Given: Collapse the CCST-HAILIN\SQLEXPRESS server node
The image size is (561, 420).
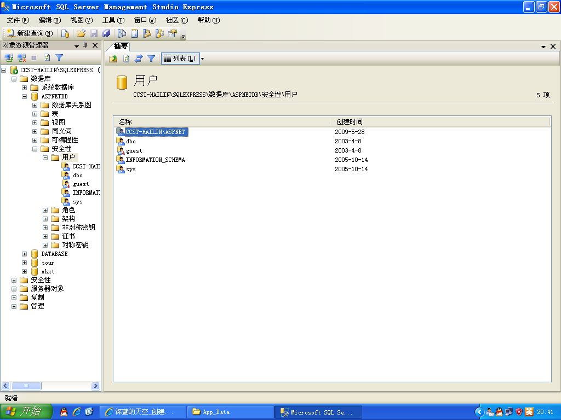Looking at the screenshot, I should 4,70.
